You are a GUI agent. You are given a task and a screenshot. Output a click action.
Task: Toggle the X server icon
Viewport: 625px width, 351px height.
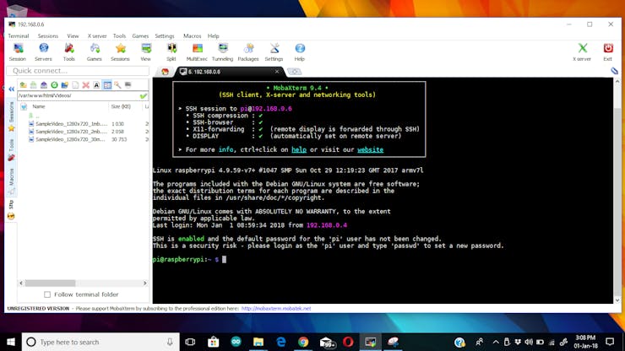[x=582, y=52]
